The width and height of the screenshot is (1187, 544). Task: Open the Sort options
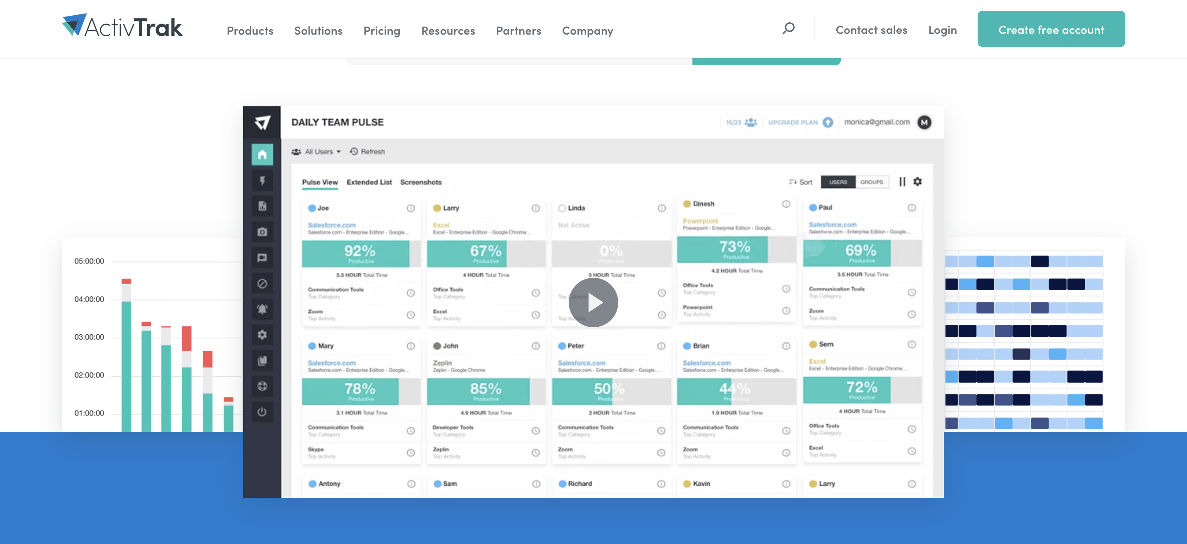click(x=800, y=182)
